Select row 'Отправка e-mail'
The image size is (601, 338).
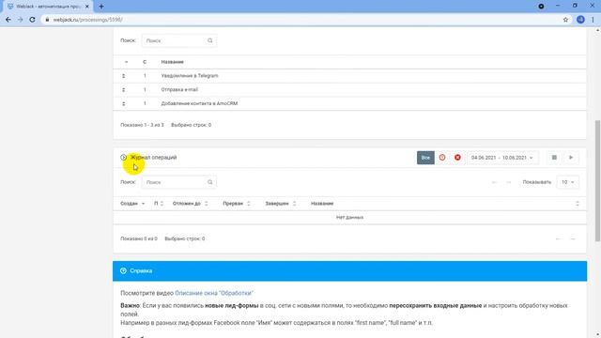click(349, 90)
